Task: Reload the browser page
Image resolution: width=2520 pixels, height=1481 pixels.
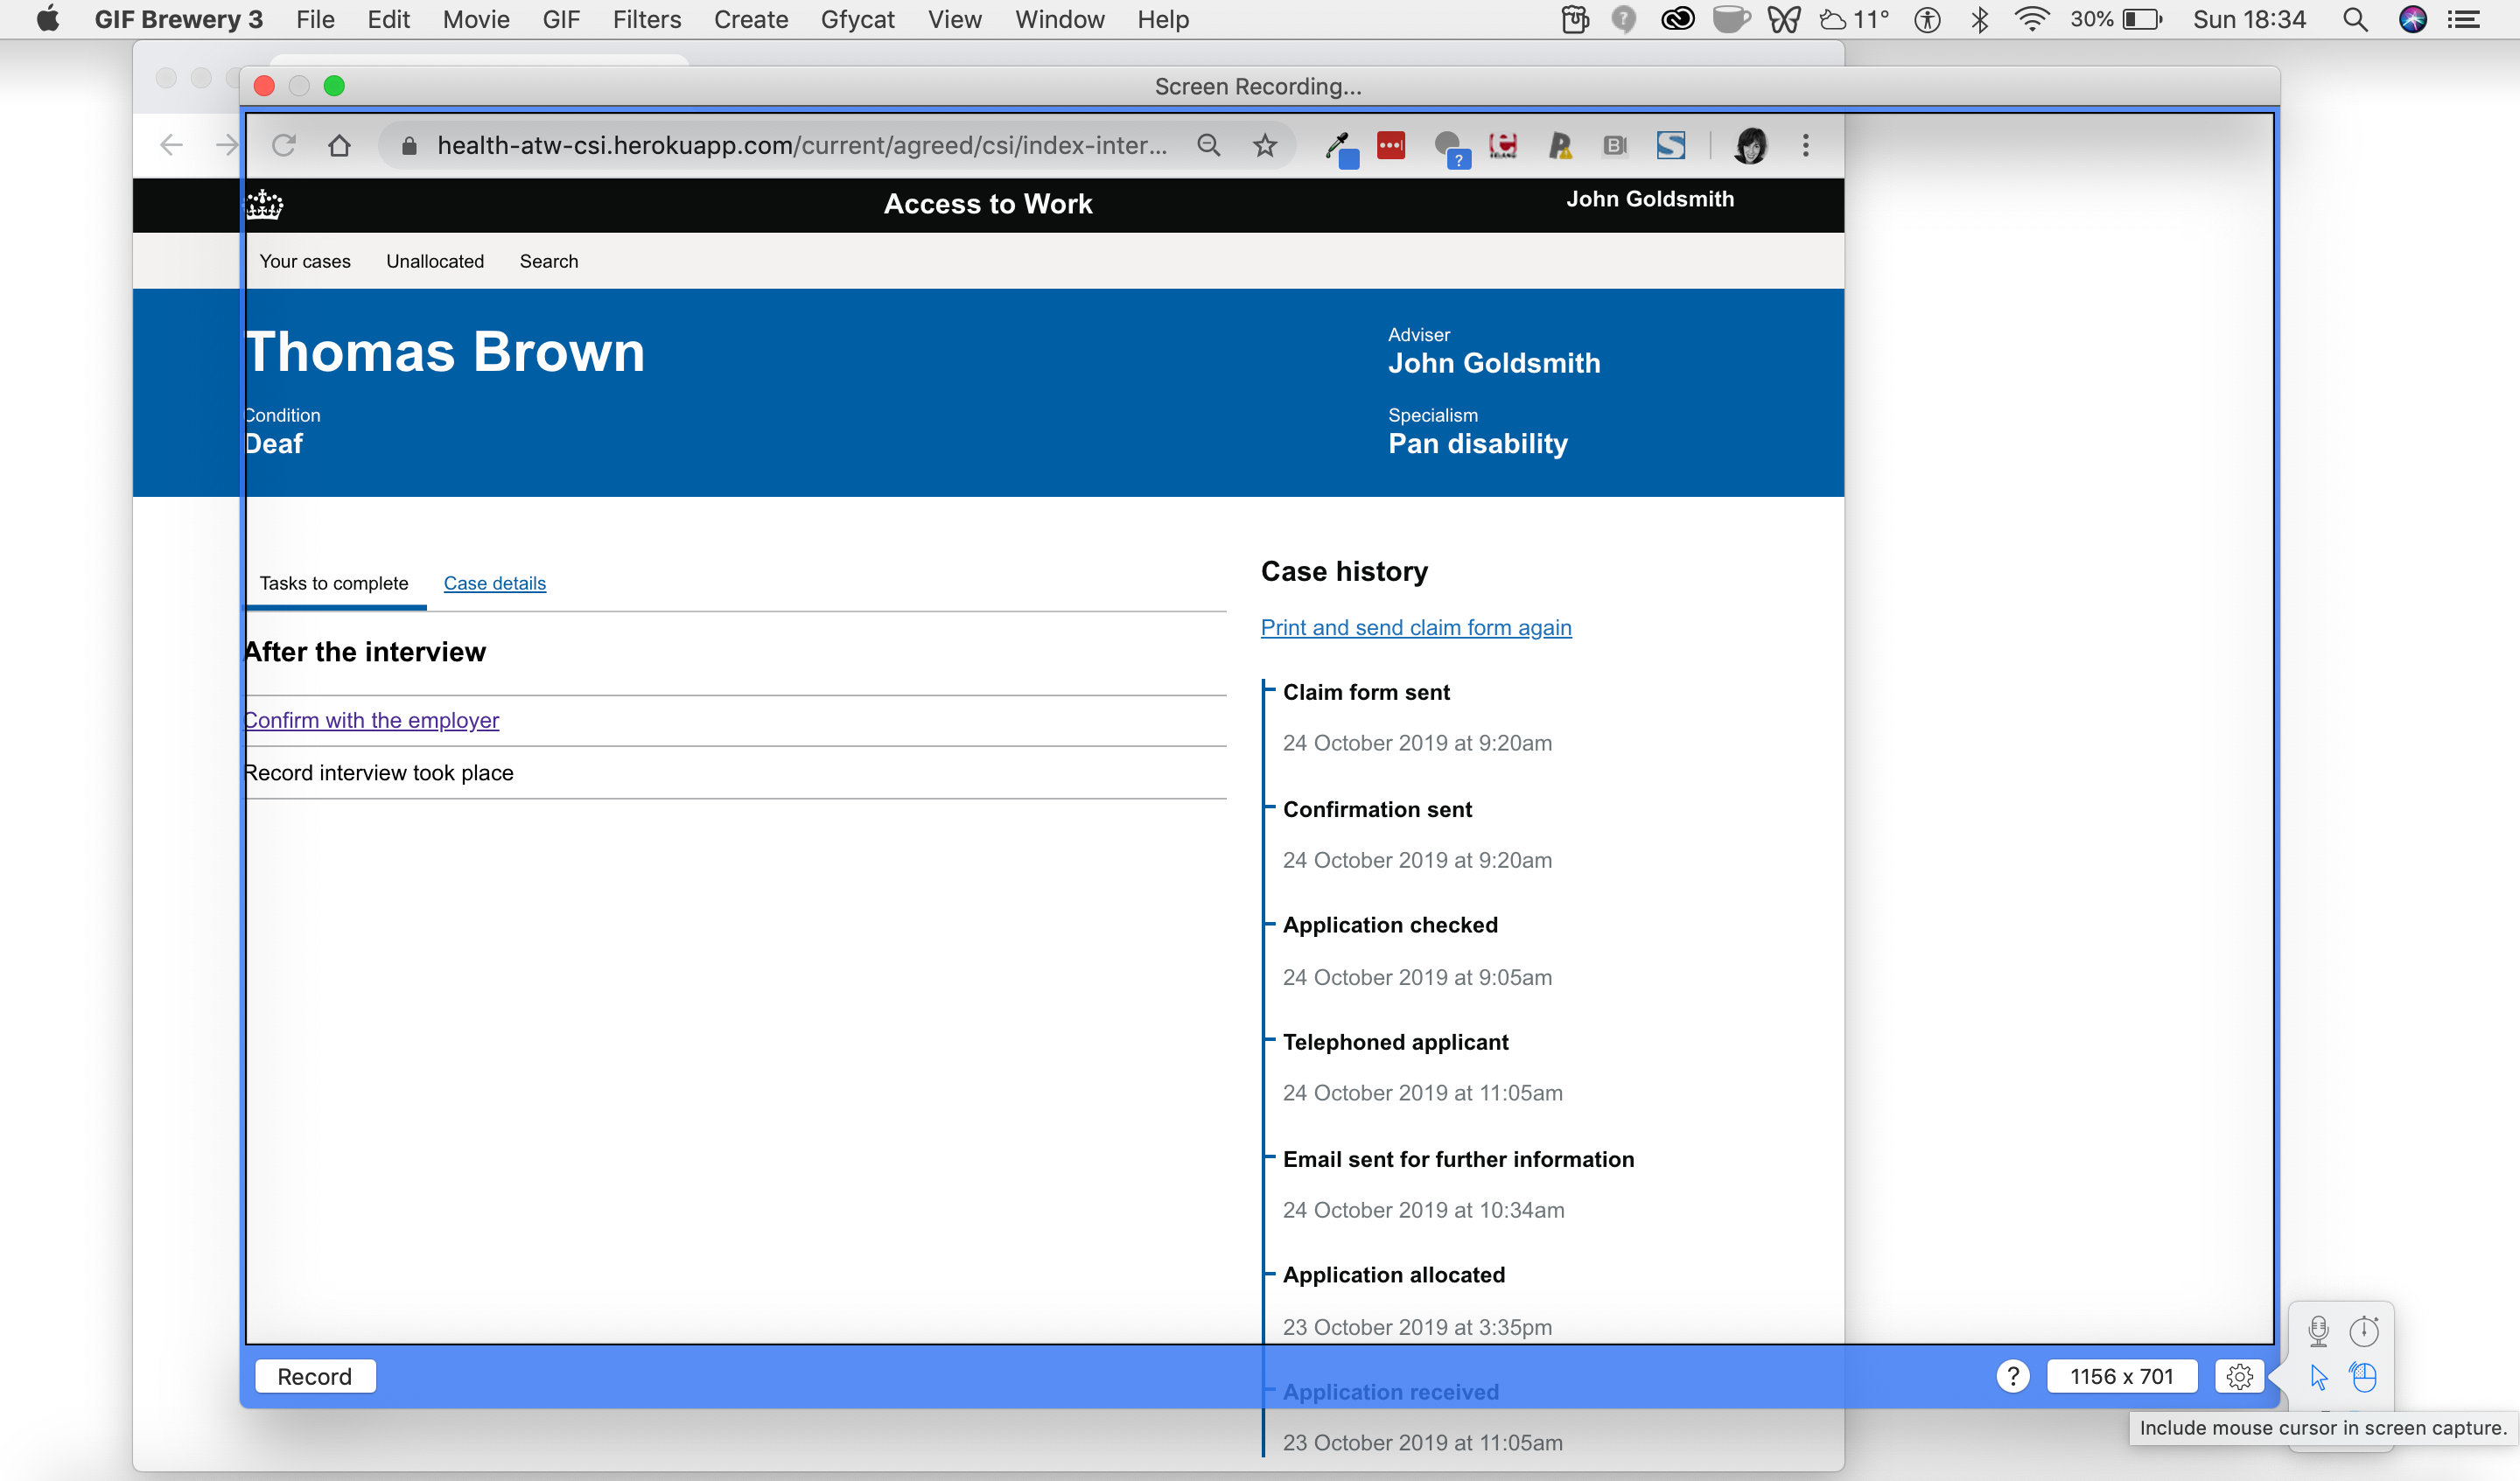Action: tap(284, 145)
